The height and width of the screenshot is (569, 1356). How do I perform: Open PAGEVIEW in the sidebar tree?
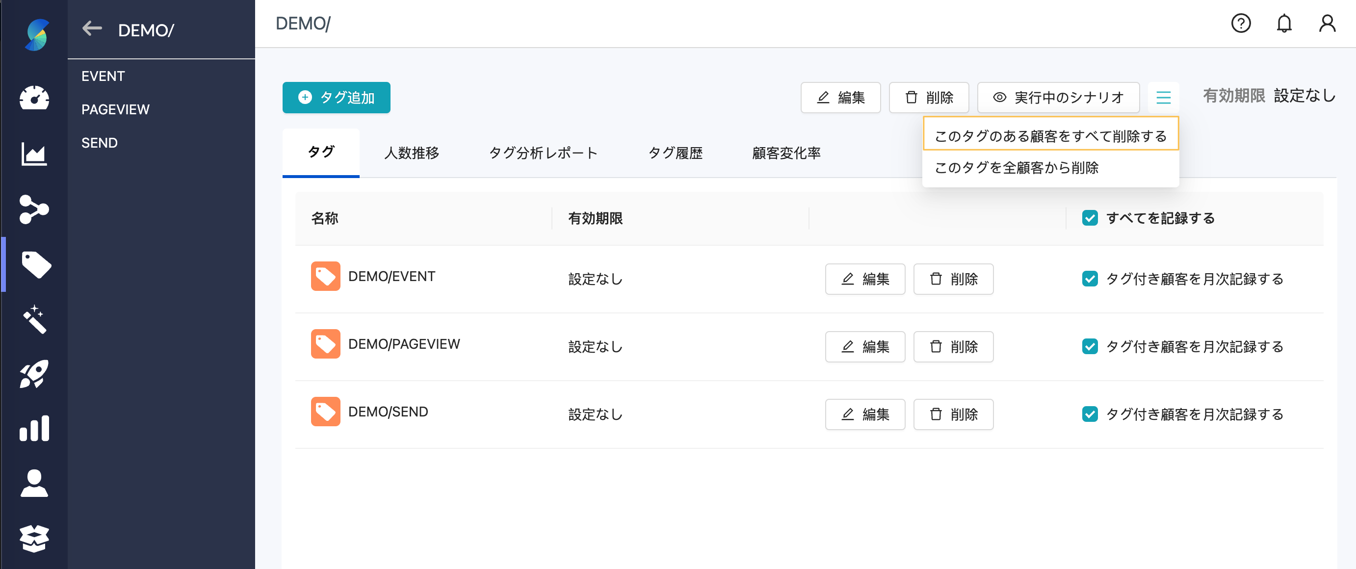pos(115,109)
